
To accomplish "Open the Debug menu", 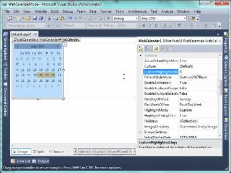I will pyautogui.click(x=68, y=12).
